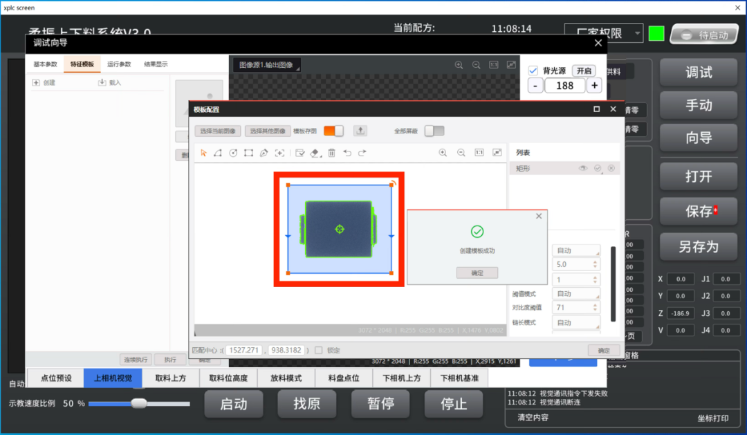
Task: Redo the edit in template toolbar
Action: tap(362, 153)
